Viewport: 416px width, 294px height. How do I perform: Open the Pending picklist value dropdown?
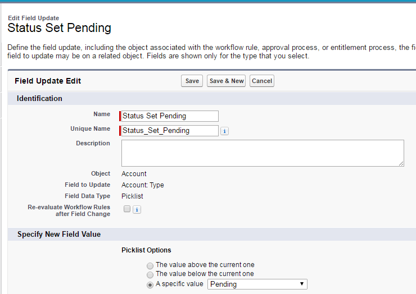pos(257,284)
